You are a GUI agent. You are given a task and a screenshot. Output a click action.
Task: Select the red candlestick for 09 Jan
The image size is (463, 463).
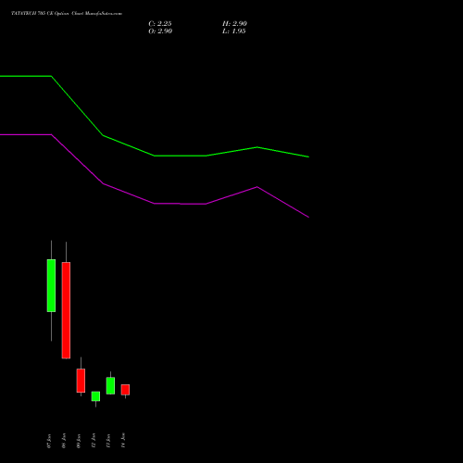tap(81, 381)
